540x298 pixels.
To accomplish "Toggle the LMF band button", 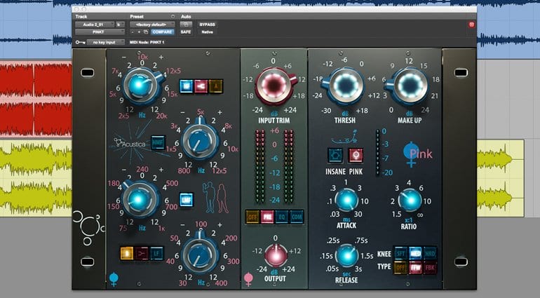I will 187,199.
